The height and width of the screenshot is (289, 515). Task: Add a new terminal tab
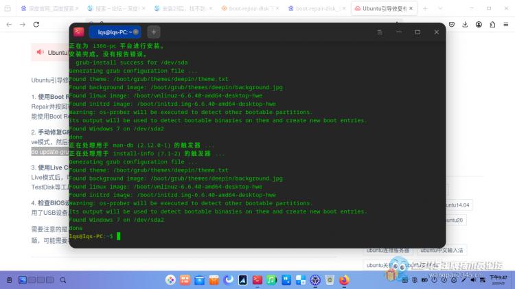pos(153,32)
